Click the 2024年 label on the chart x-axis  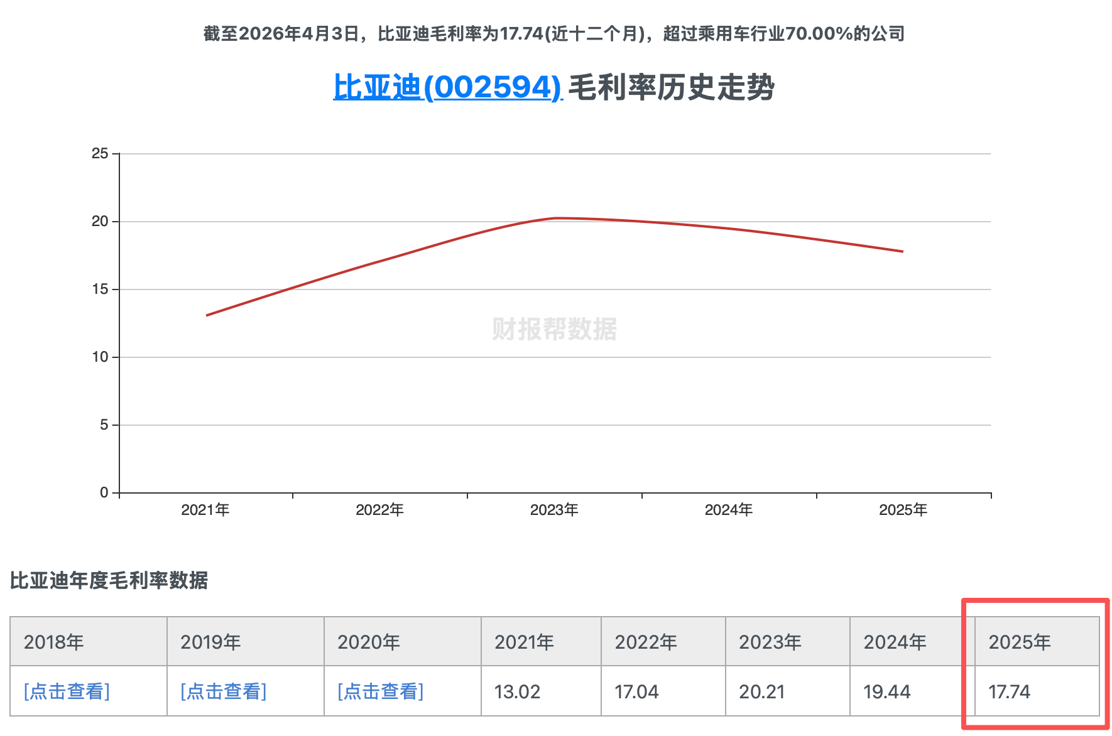729,510
